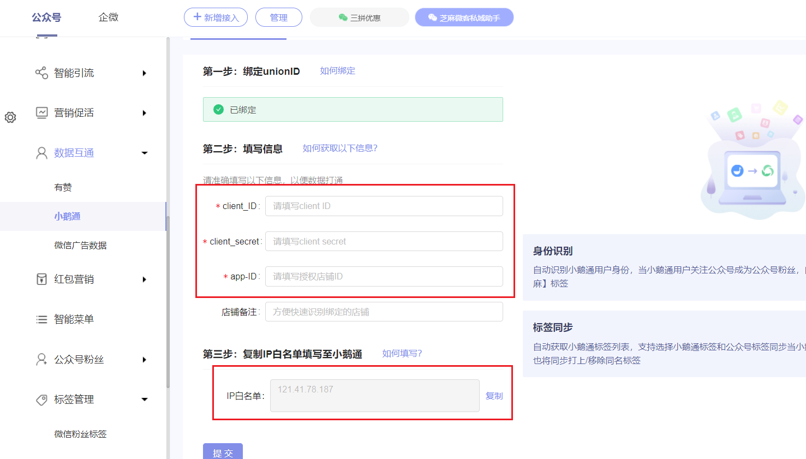
Task: Click the 第二步:填写信息 heading
Action: [x=243, y=149]
